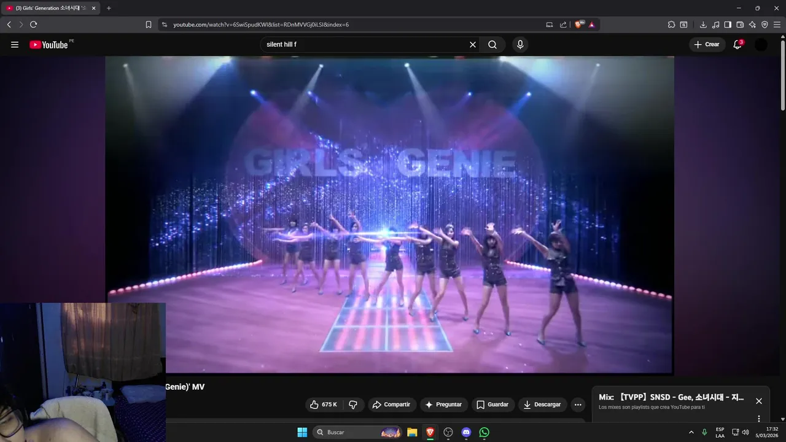The width and height of the screenshot is (786, 442).
Task: Share this page from address bar
Action: point(563,25)
